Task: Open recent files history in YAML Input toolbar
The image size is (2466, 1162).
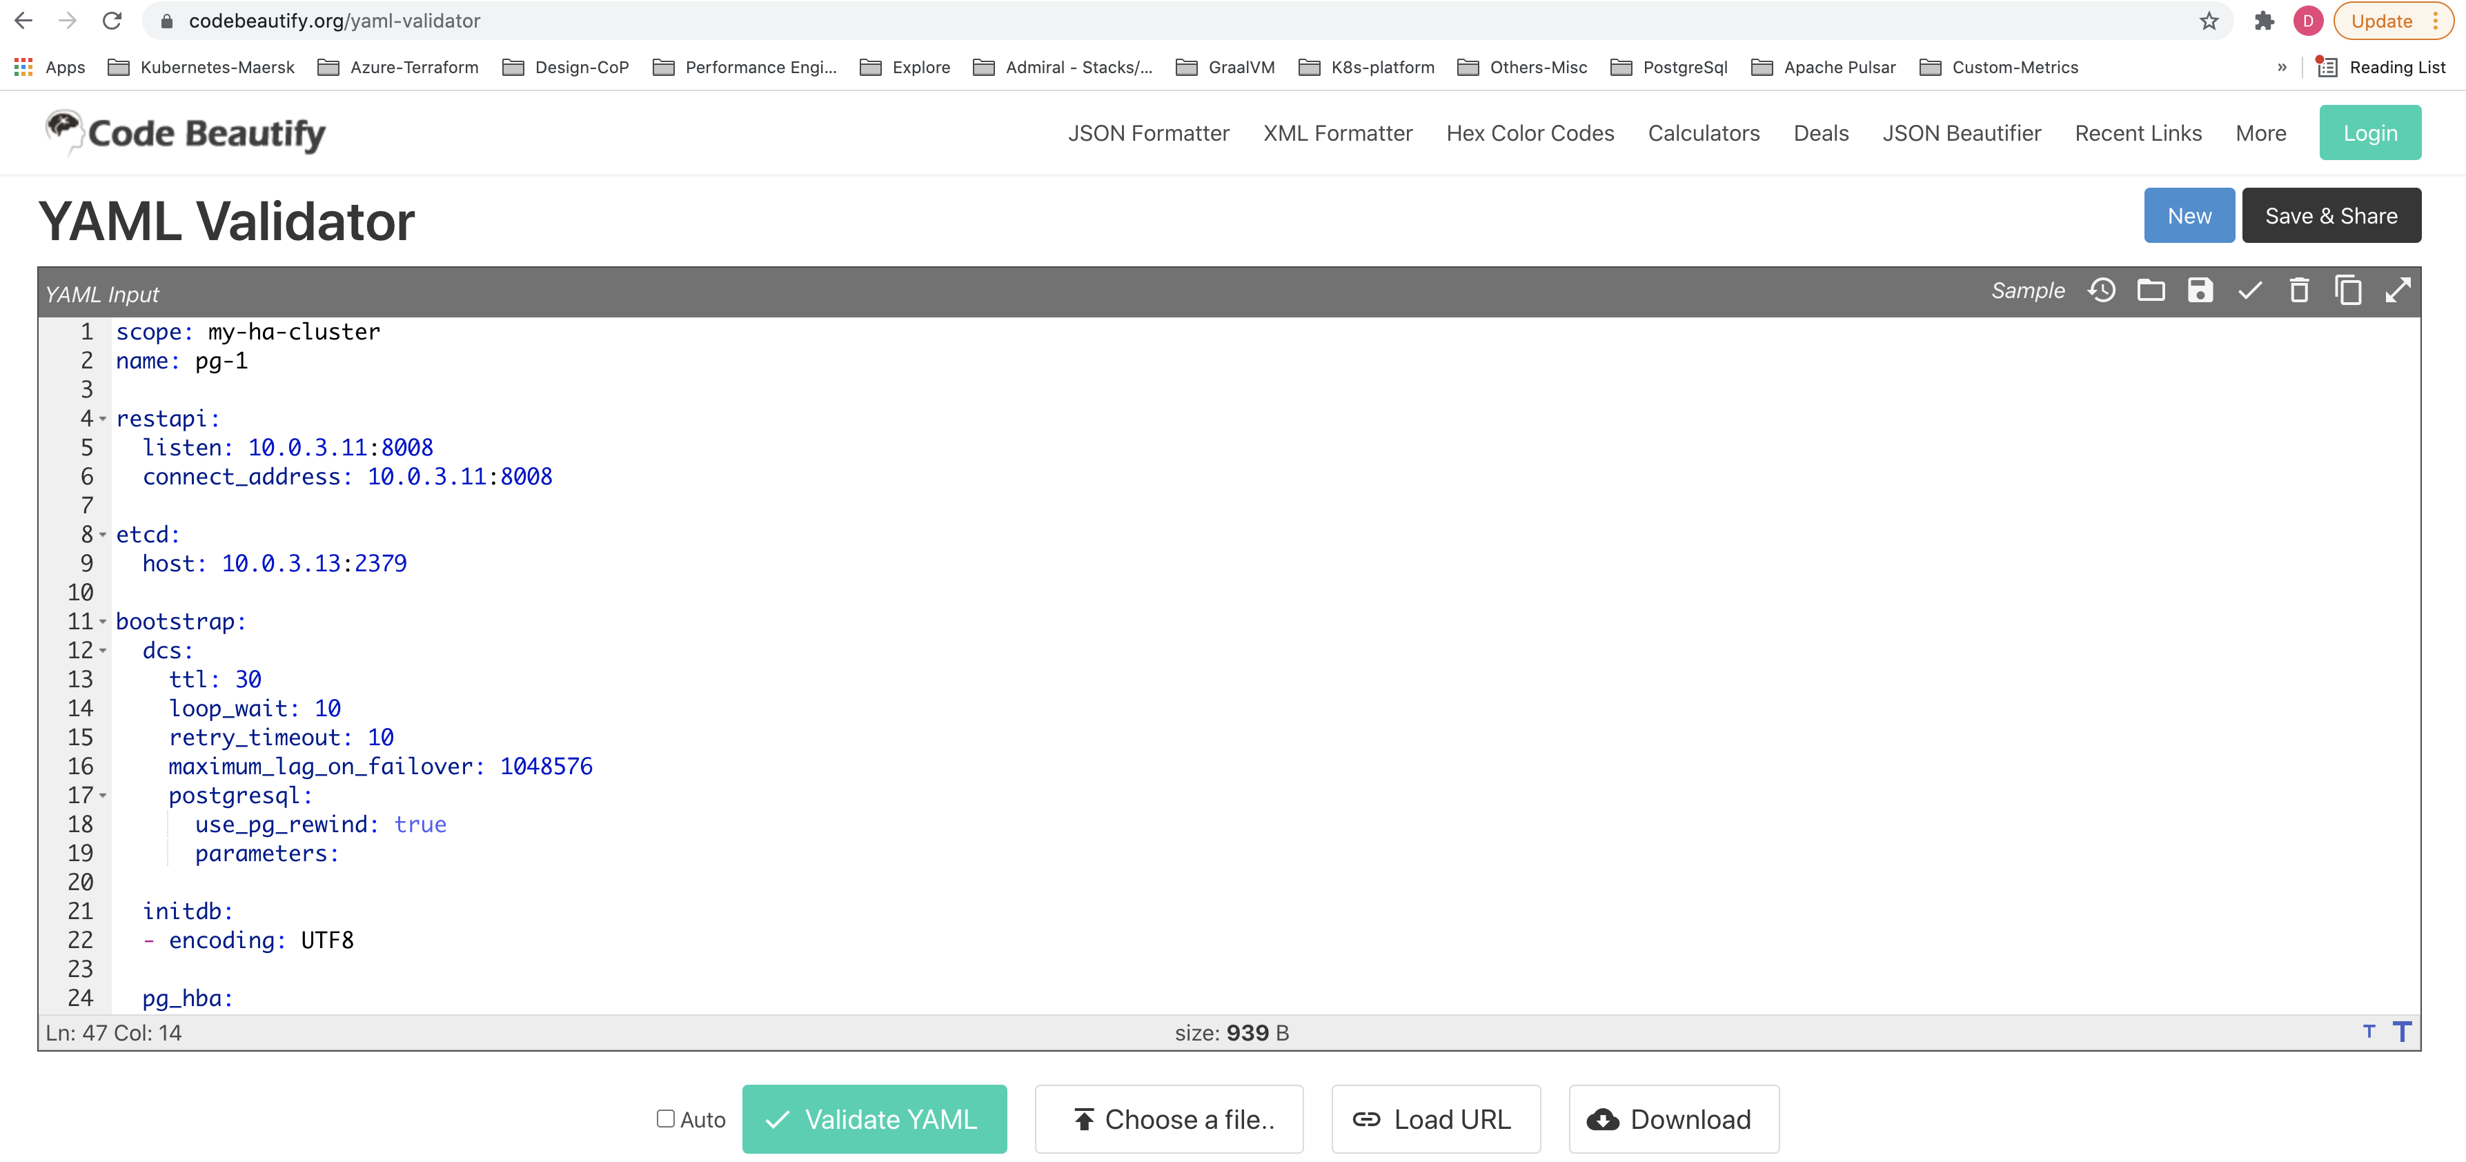Action: point(2102,290)
